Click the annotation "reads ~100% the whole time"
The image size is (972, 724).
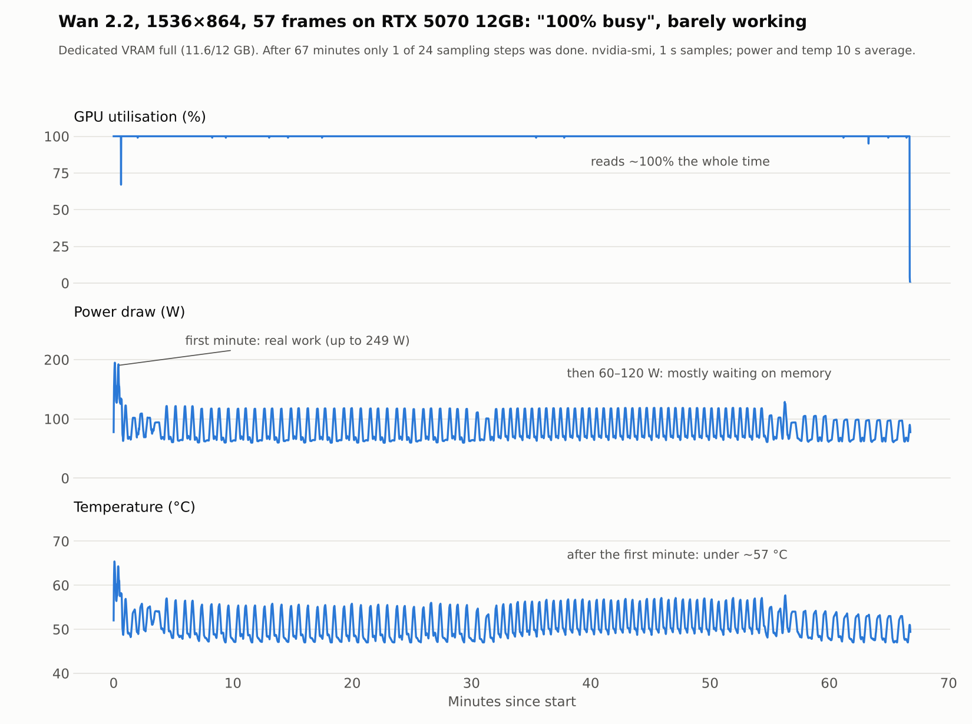coord(680,162)
